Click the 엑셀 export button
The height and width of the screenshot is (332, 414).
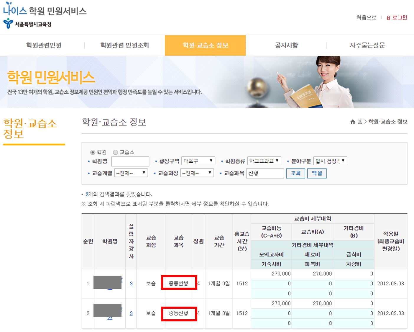(x=317, y=173)
